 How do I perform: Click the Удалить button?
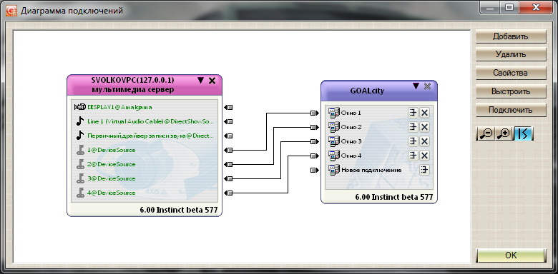pos(511,55)
